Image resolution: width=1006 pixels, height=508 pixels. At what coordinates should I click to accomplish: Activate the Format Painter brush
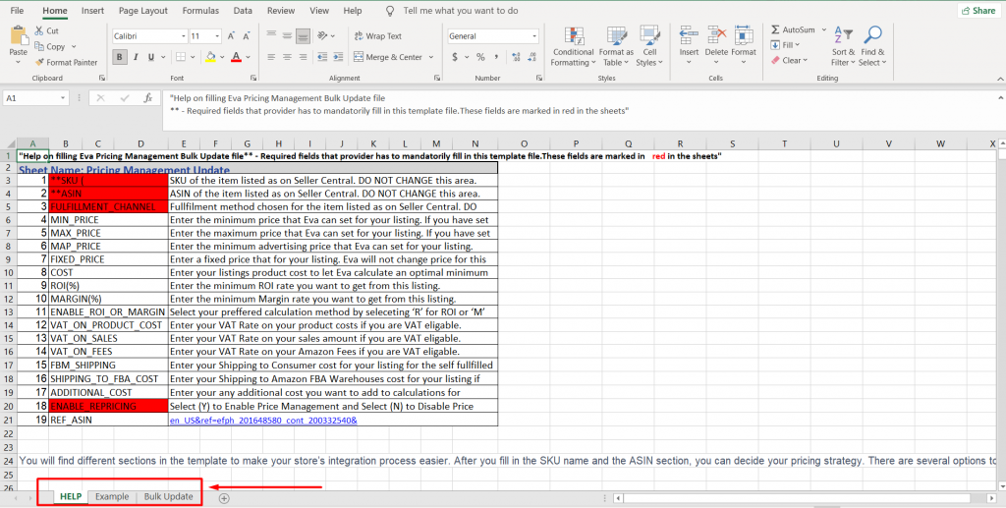tap(39, 62)
